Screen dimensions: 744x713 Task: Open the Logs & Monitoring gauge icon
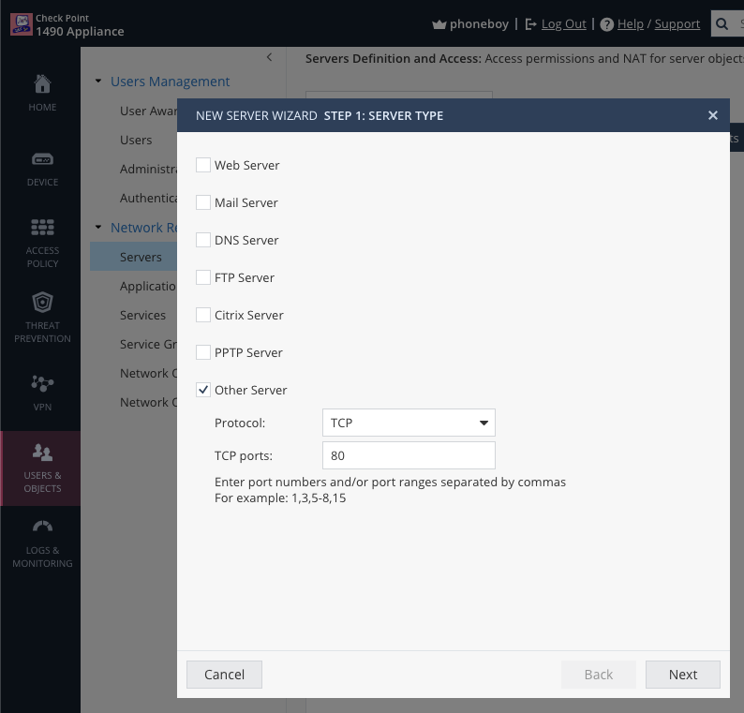pos(42,527)
